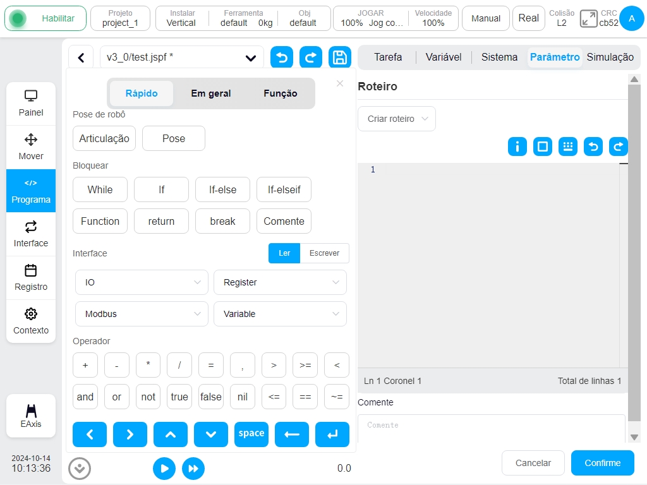647x485 pixels.
Task: Open the Painel sidebar icon
Action: point(31,104)
